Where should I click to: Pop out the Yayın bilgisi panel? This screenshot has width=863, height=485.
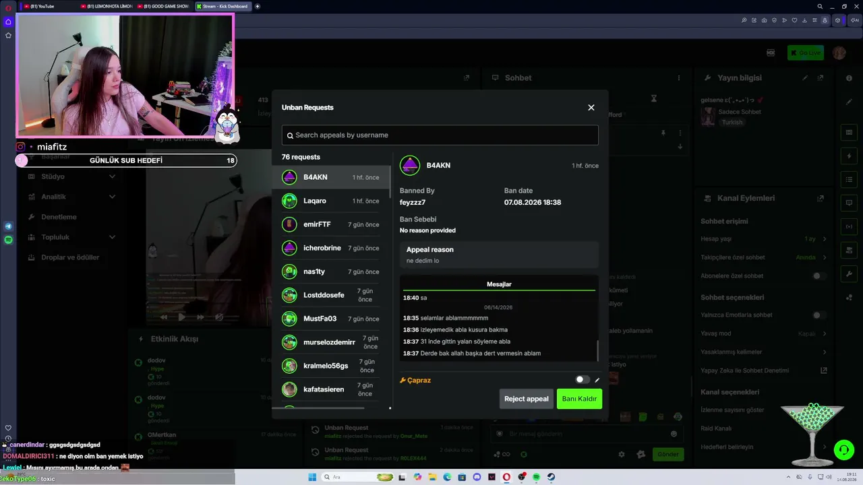(x=820, y=78)
